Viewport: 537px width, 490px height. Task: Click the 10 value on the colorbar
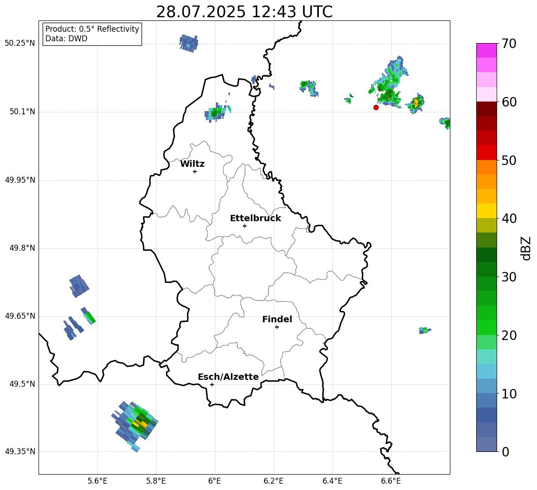point(509,393)
